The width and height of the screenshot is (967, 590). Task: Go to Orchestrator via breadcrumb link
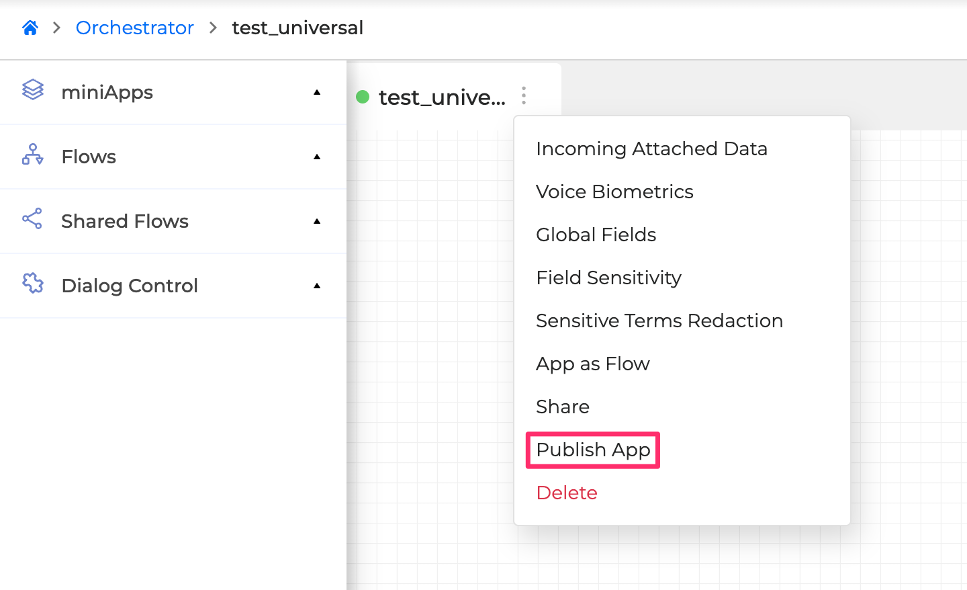point(134,28)
